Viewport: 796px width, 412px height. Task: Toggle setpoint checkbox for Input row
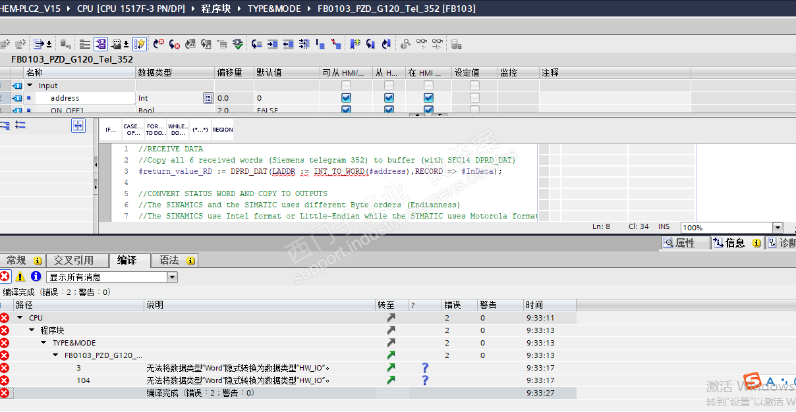pyautogui.click(x=474, y=86)
